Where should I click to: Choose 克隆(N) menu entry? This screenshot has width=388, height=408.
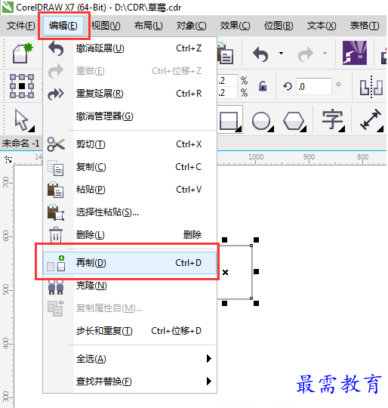[130, 286]
